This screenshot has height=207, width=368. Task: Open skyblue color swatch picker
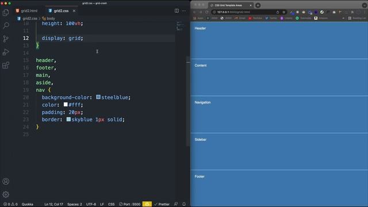pos(68,119)
